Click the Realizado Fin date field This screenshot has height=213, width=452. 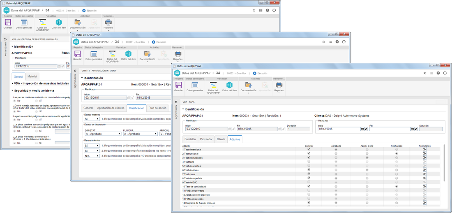[390, 129]
